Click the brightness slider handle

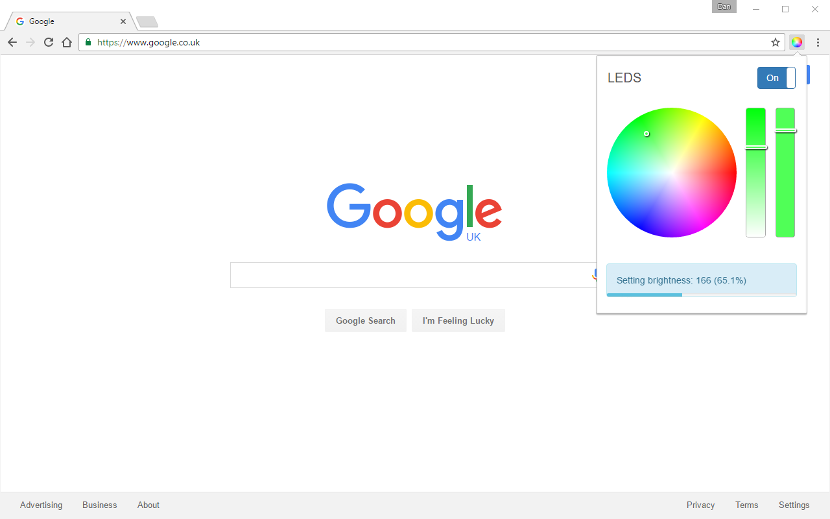coord(785,130)
